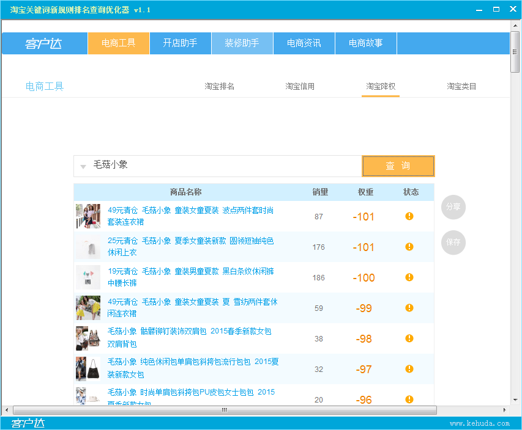Expand the search box dropdown arrow
This screenshot has height=430, width=522.
point(83,167)
